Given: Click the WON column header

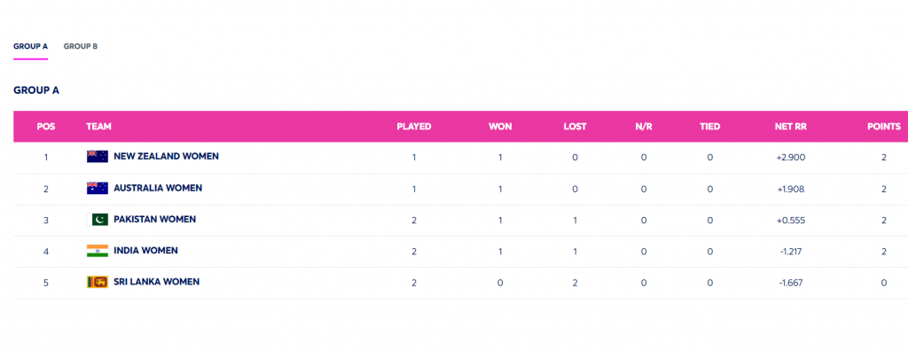Looking at the screenshot, I should tap(500, 126).
